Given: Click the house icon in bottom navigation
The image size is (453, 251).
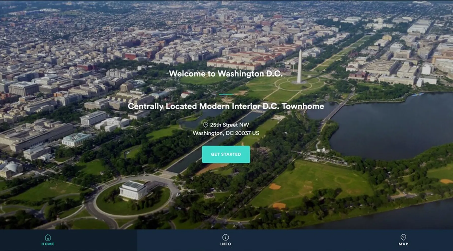Looking at the screenshot, I should pyautogui.click(x=48, y=237).
